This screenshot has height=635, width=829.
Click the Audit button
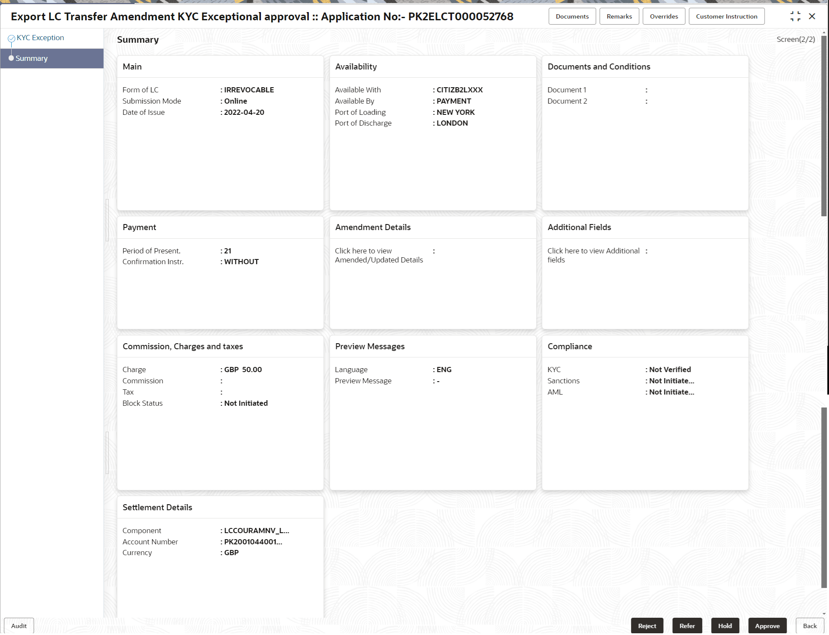(x=19, y=626)
